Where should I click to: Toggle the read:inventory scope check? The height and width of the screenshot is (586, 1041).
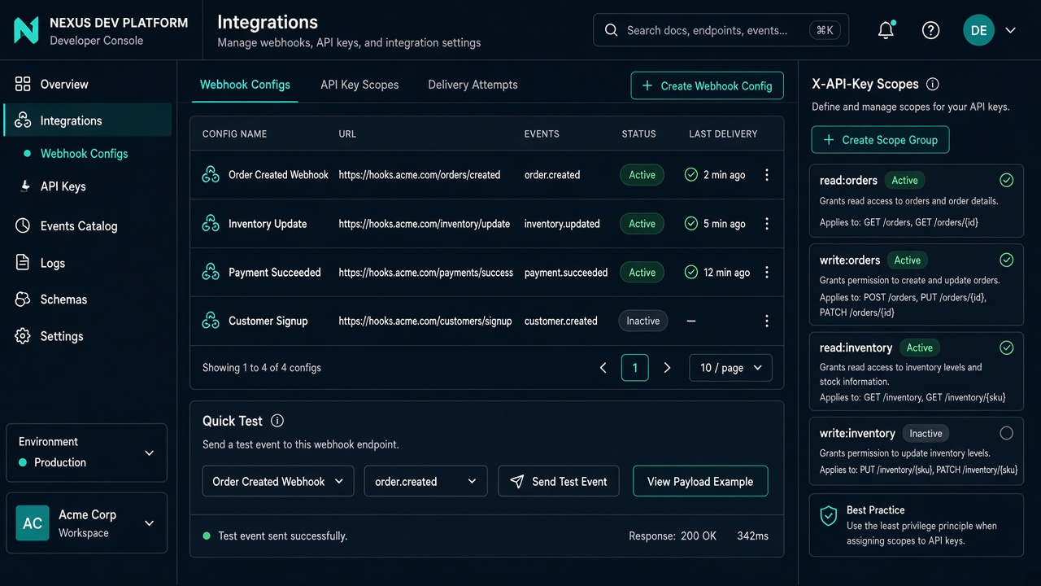click(x=1006, y=348)
